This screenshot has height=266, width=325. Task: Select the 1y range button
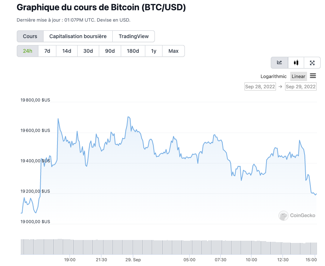(154, 51)
